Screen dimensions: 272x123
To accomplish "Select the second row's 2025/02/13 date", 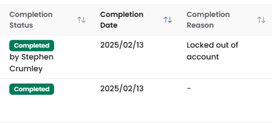I will point(122,89).
